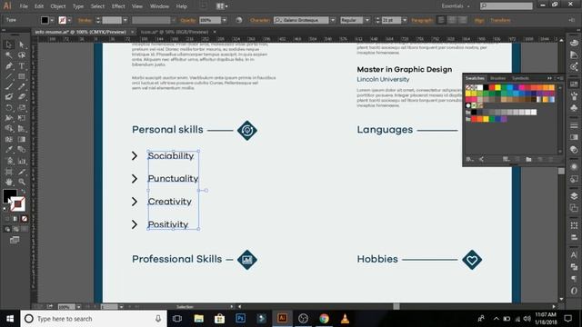Enable Draw Normal mode in toolbox
The height and width of the screenshot is (327, 582).
pos(7,230)
